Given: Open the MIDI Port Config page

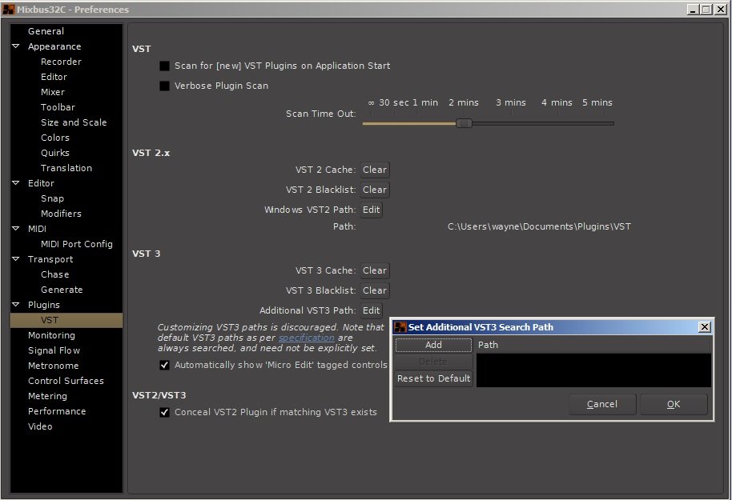Looking at the screenshot, I should click(x=77, y=244).
